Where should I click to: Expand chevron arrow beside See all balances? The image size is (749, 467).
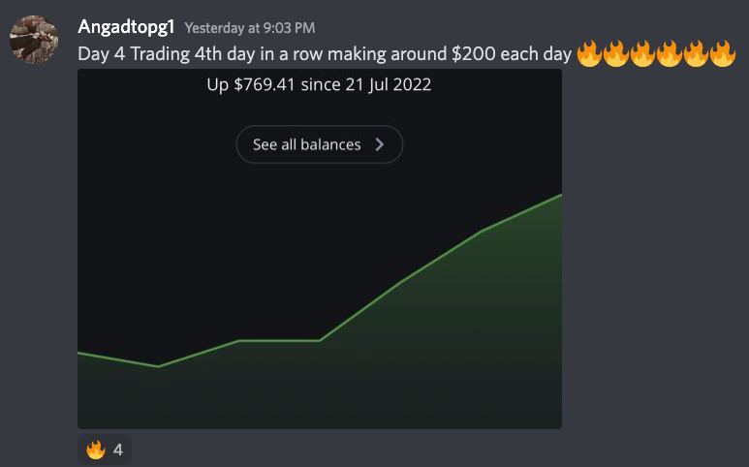click(379, 144)
